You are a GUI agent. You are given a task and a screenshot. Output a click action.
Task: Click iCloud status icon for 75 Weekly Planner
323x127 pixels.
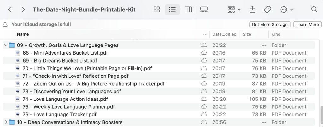tap(204, 106)
